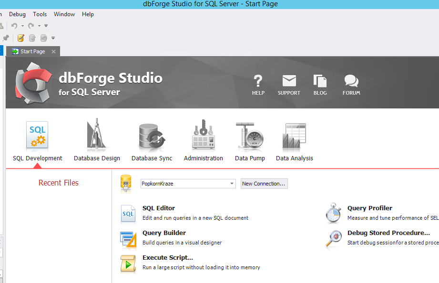The width and height of the screenshot is (439, 283).
Task: Open the Tools menu
Action: 40,14
